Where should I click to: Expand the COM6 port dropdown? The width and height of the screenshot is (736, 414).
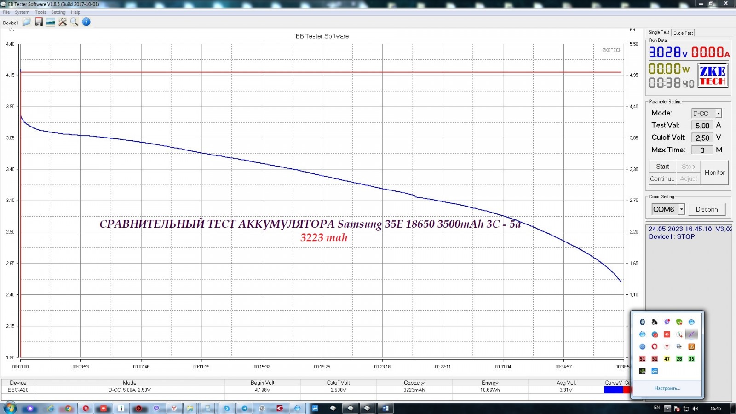[x=681, y=209]
